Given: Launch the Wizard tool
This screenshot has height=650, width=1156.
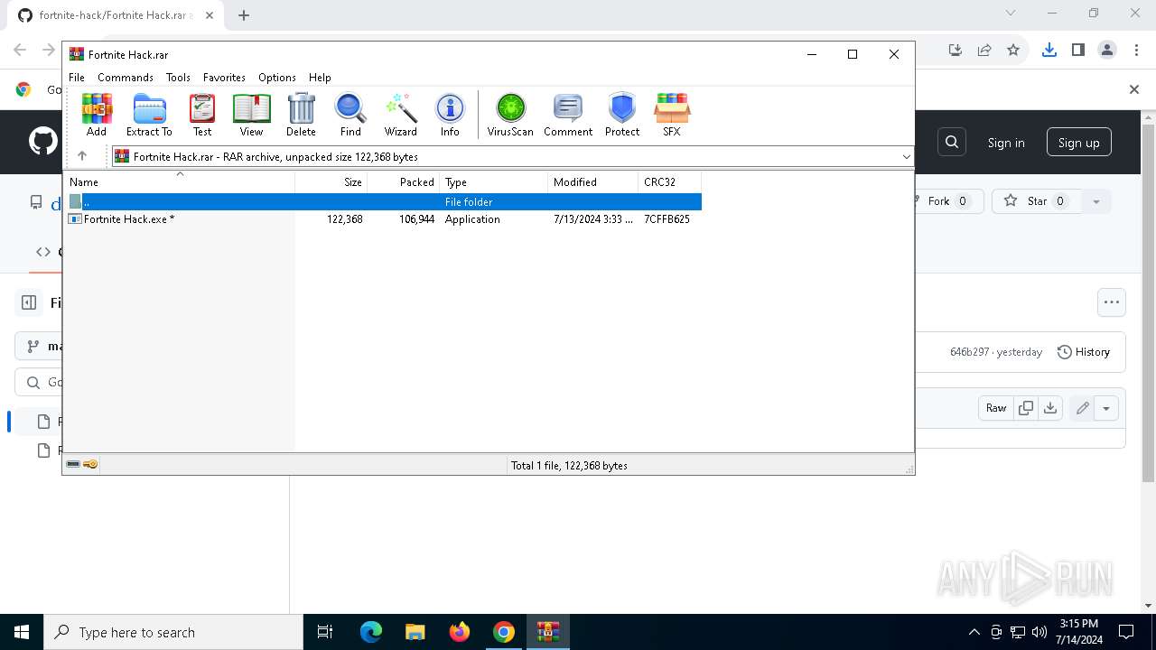Looking at the screenshot, I should click(x=401, y=115).
